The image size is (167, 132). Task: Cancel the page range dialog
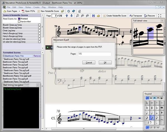[x=89, y=63]
